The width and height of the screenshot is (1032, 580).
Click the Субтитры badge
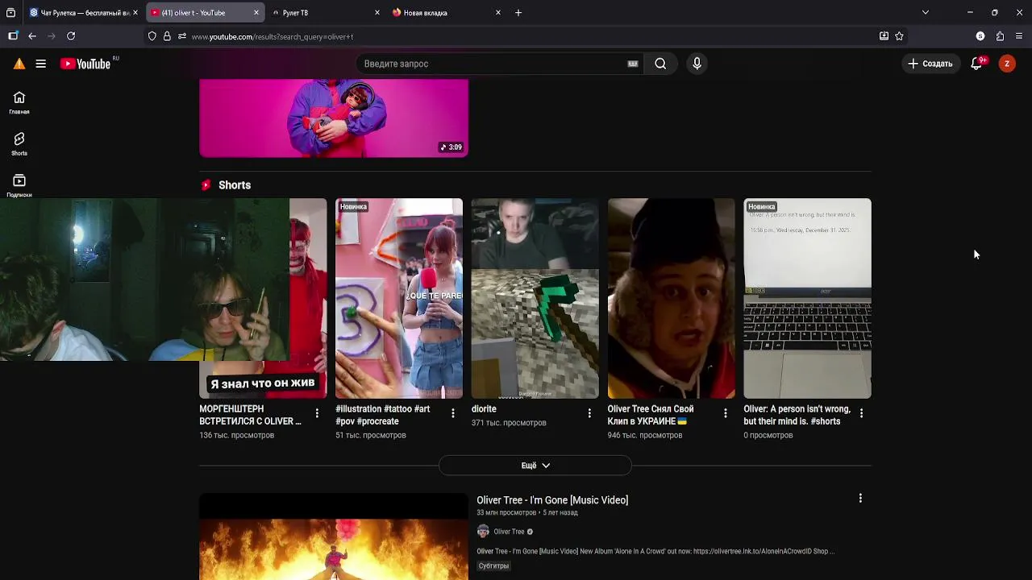(x=493, y=566)
